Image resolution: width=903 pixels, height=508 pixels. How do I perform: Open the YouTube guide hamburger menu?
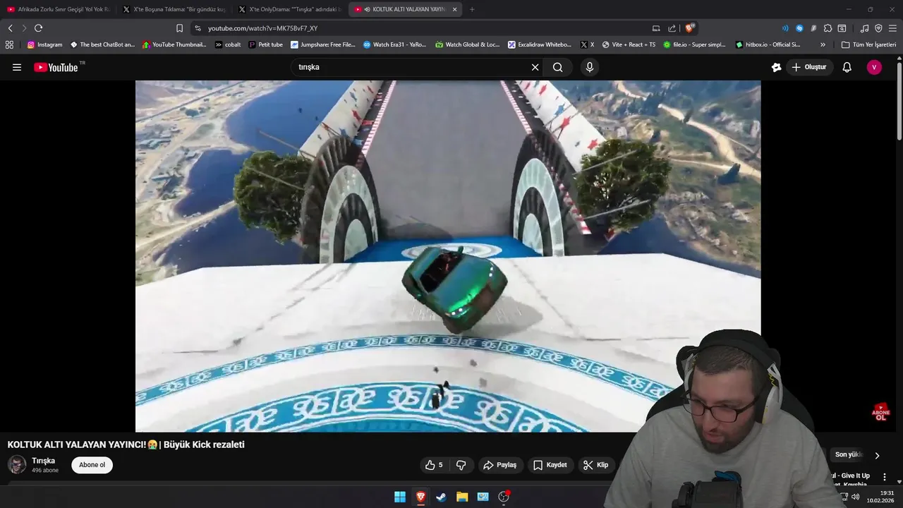tap(17, 67)
